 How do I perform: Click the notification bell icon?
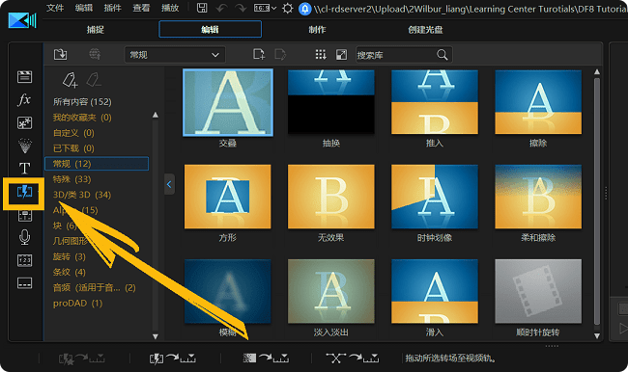pyautogui.click(x=304, y=9)
